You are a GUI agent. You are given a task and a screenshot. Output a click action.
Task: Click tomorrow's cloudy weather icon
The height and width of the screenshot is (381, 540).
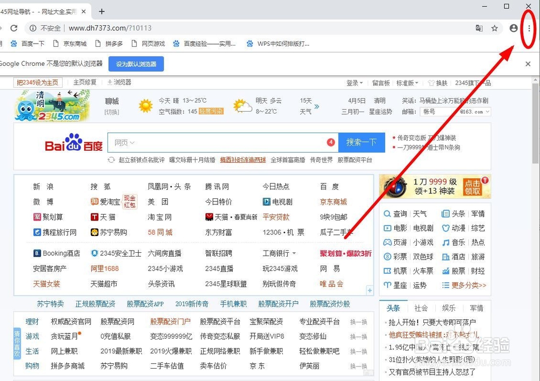[x=242, y=106]
